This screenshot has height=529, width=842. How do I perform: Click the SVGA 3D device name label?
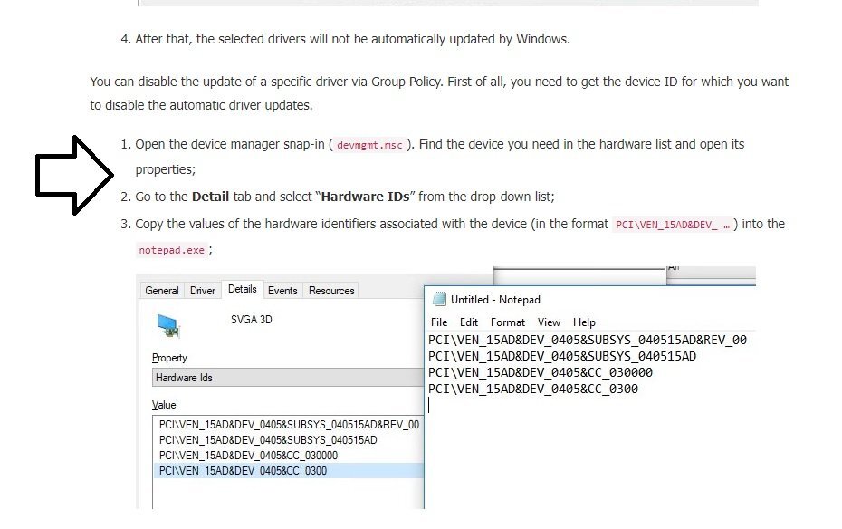tap(252, 320)
